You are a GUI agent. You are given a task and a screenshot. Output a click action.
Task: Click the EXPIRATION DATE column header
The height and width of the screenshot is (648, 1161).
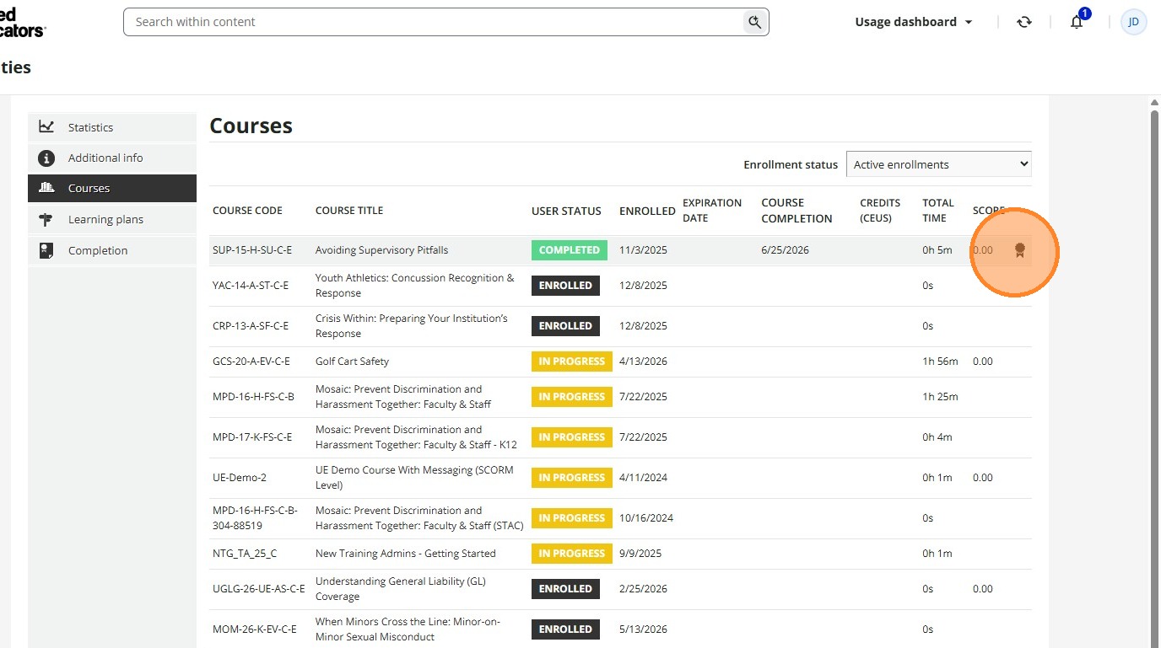(712, 211)
